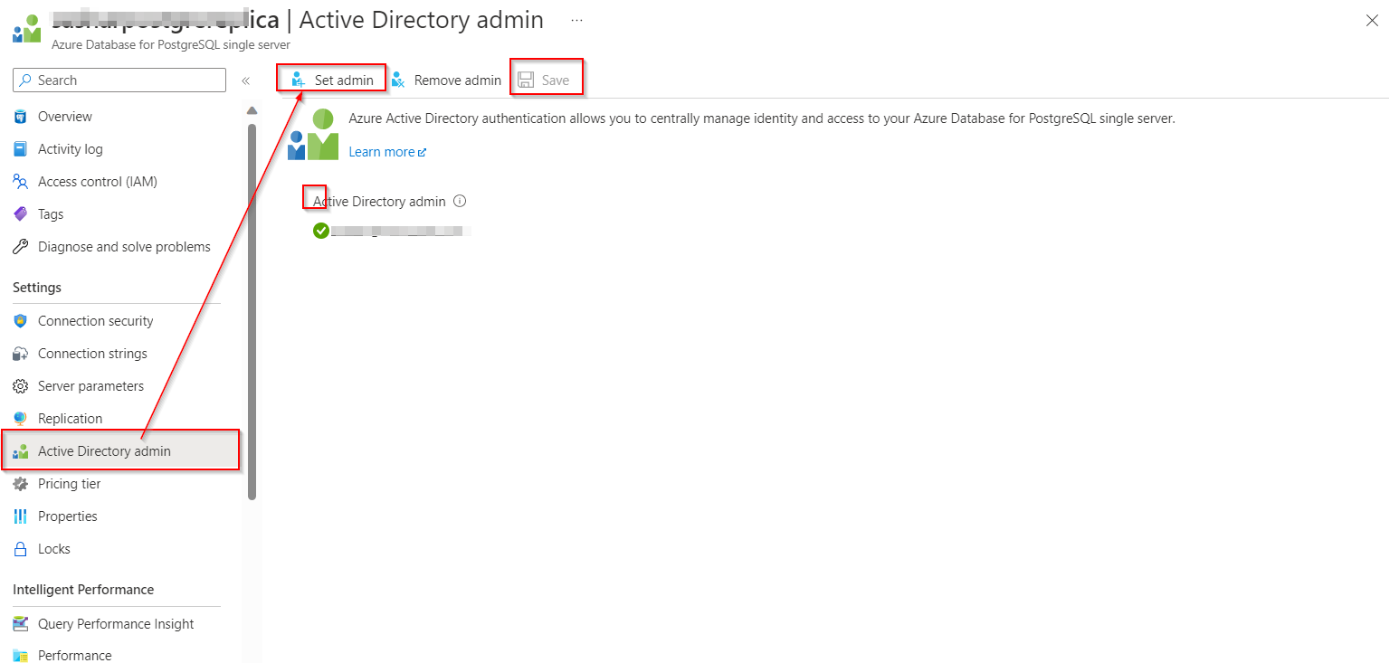Image resolution: width=1399 pixels, height=663 pixels.
Task: Click the Tags icon in sidebar
Action: (x=21, y=214)
